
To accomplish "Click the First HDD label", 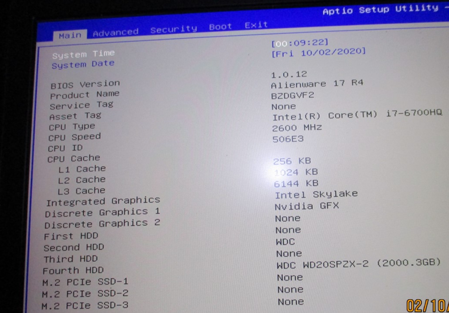I will tap(71, 237).
